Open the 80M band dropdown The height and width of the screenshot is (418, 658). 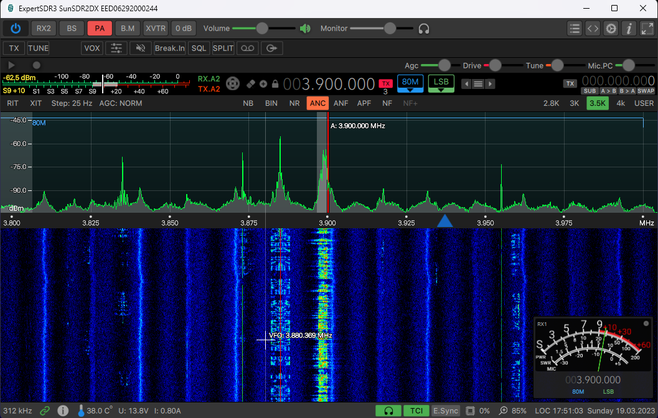coord(410,84)
